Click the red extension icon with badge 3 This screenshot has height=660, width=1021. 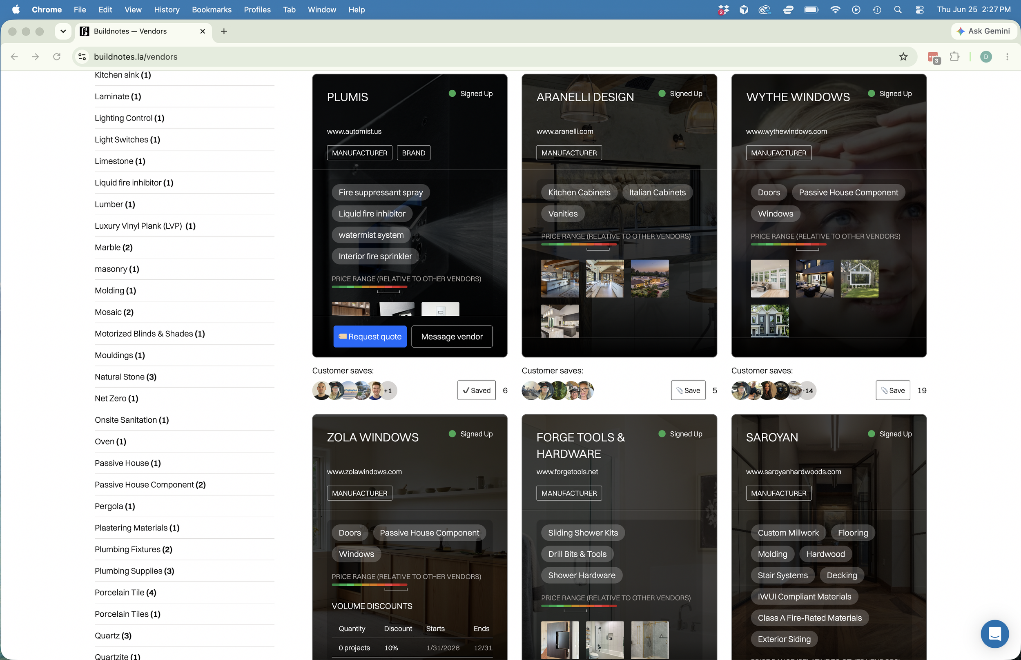pyautogui.click(x=934, y=58)
